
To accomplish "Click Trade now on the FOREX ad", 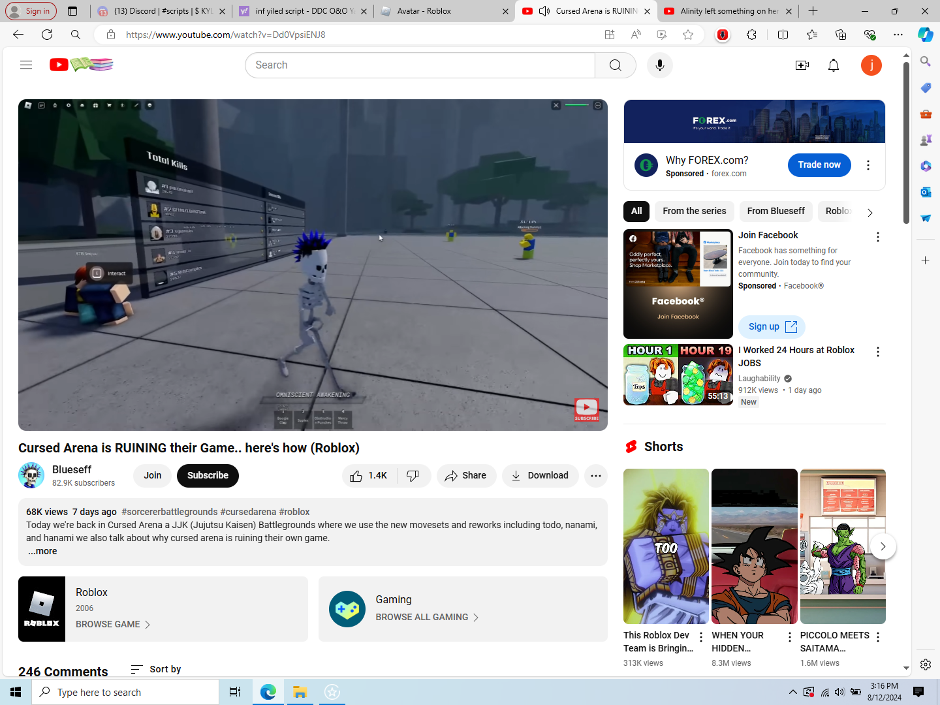I will click(819, 164).
